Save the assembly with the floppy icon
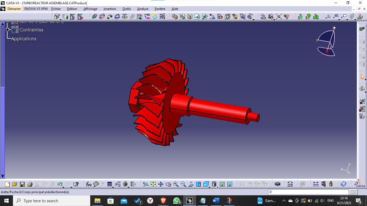367x206 pixels. point(22,184)
